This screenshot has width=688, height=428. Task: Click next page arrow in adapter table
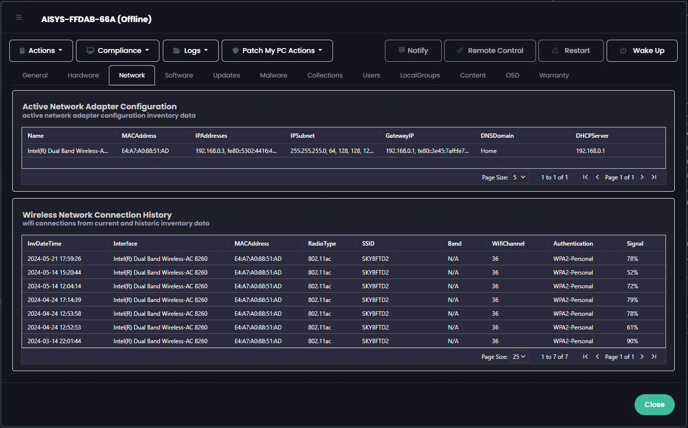[x=642, y=177]
